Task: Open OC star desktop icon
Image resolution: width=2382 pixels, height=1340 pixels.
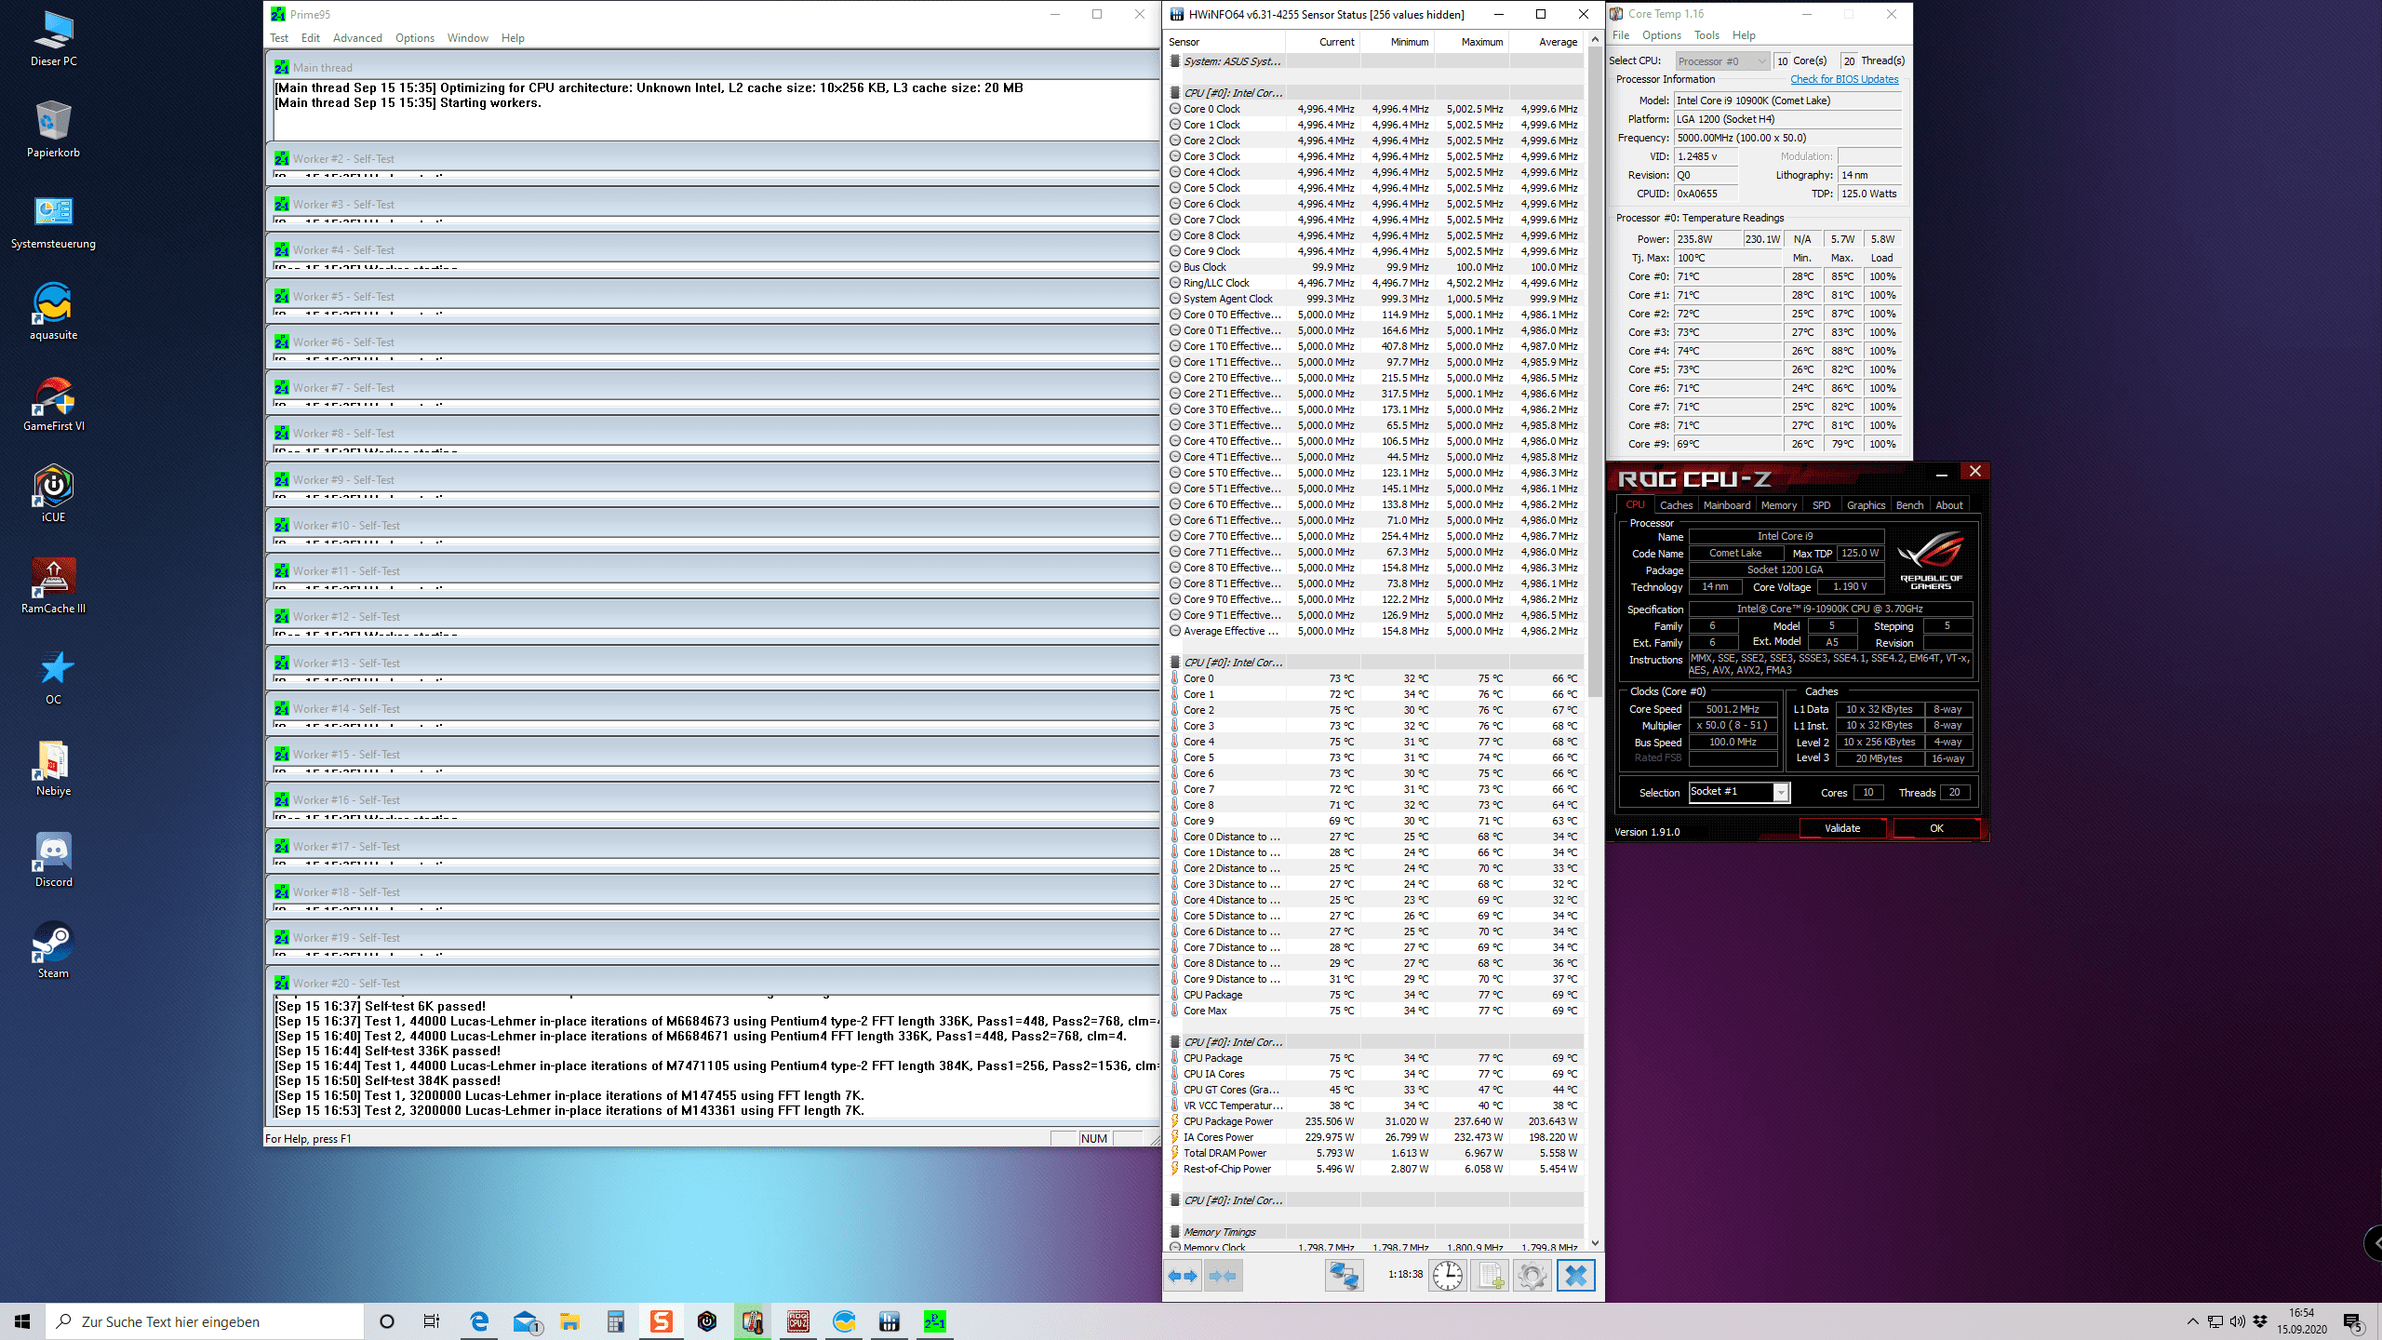Action: [53, 677]
